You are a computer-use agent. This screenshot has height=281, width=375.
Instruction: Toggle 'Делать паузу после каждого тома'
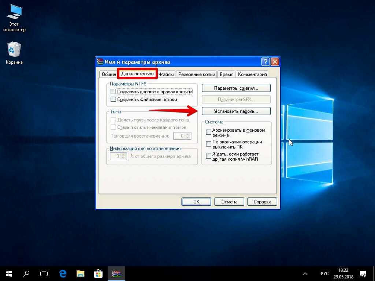(150, 120)
